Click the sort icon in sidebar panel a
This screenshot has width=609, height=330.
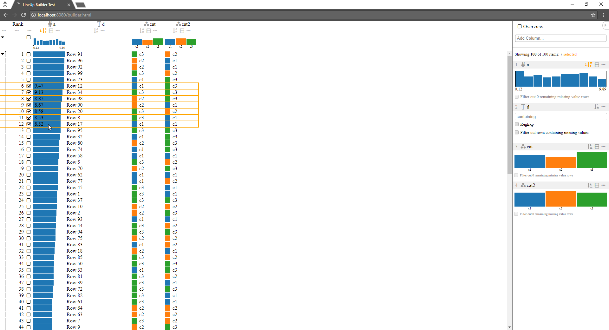[x=589, y=64]
